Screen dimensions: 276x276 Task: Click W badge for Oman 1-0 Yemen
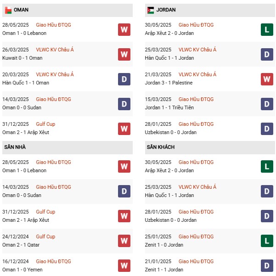click(124, 265)
